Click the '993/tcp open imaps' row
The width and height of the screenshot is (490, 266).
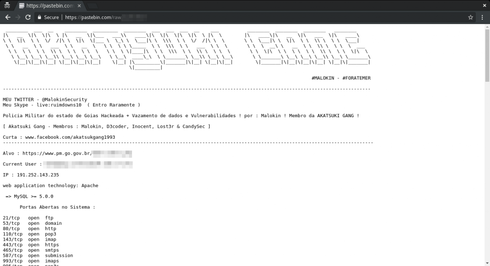point(31,261)
